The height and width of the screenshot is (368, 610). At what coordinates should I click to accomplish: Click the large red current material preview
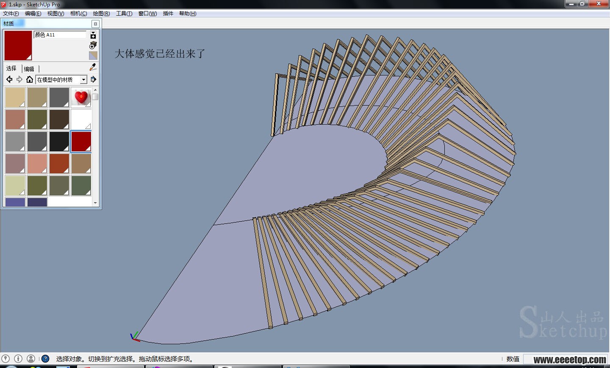pyautogui.click(x=18, y=45)
